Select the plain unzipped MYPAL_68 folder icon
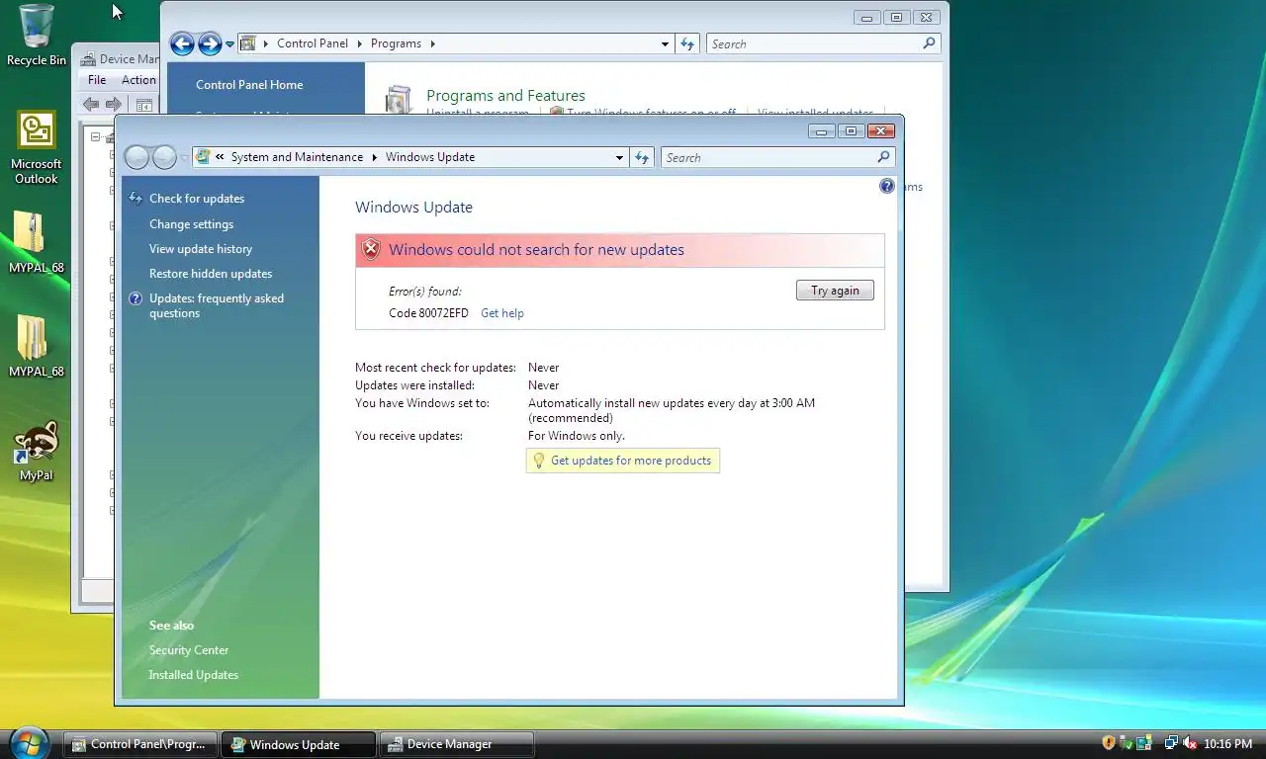 32,338
